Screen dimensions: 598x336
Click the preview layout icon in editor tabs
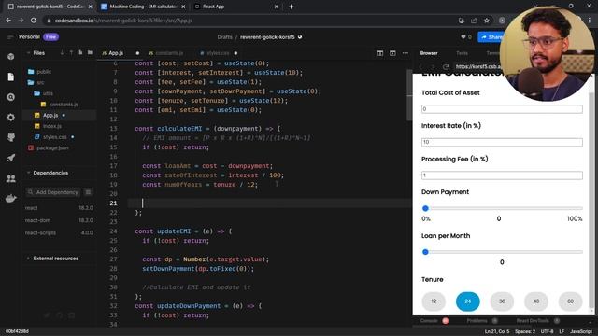392,53
